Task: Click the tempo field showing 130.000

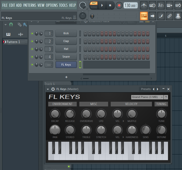Action: pos(131,5)
